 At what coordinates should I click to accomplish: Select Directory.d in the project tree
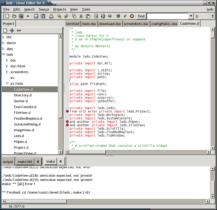point(23,95)
